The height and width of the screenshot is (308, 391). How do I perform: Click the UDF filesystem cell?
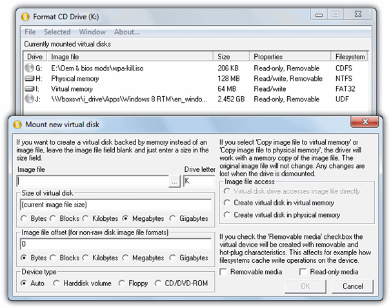tap(342, 99)
